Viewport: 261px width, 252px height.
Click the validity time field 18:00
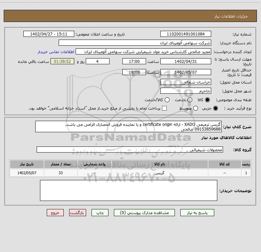point(134,72)
